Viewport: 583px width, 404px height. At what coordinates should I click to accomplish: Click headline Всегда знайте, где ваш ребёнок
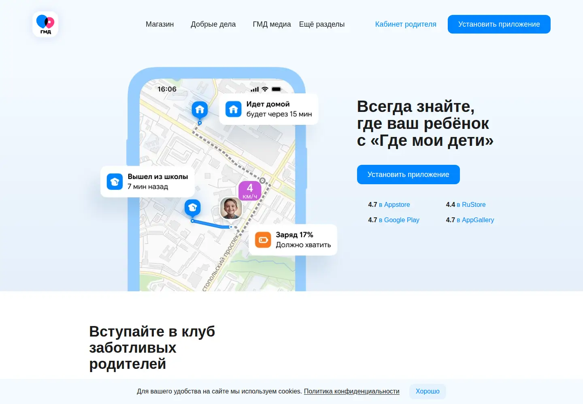coord(425,124)
